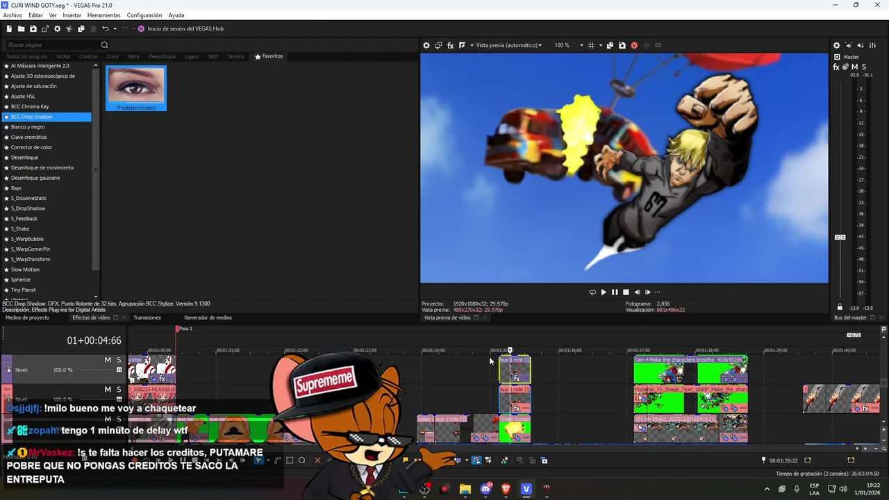Choose the Predeterminado eye preset thumbnail
The image size is (889, 500).
tap(136, 88)
